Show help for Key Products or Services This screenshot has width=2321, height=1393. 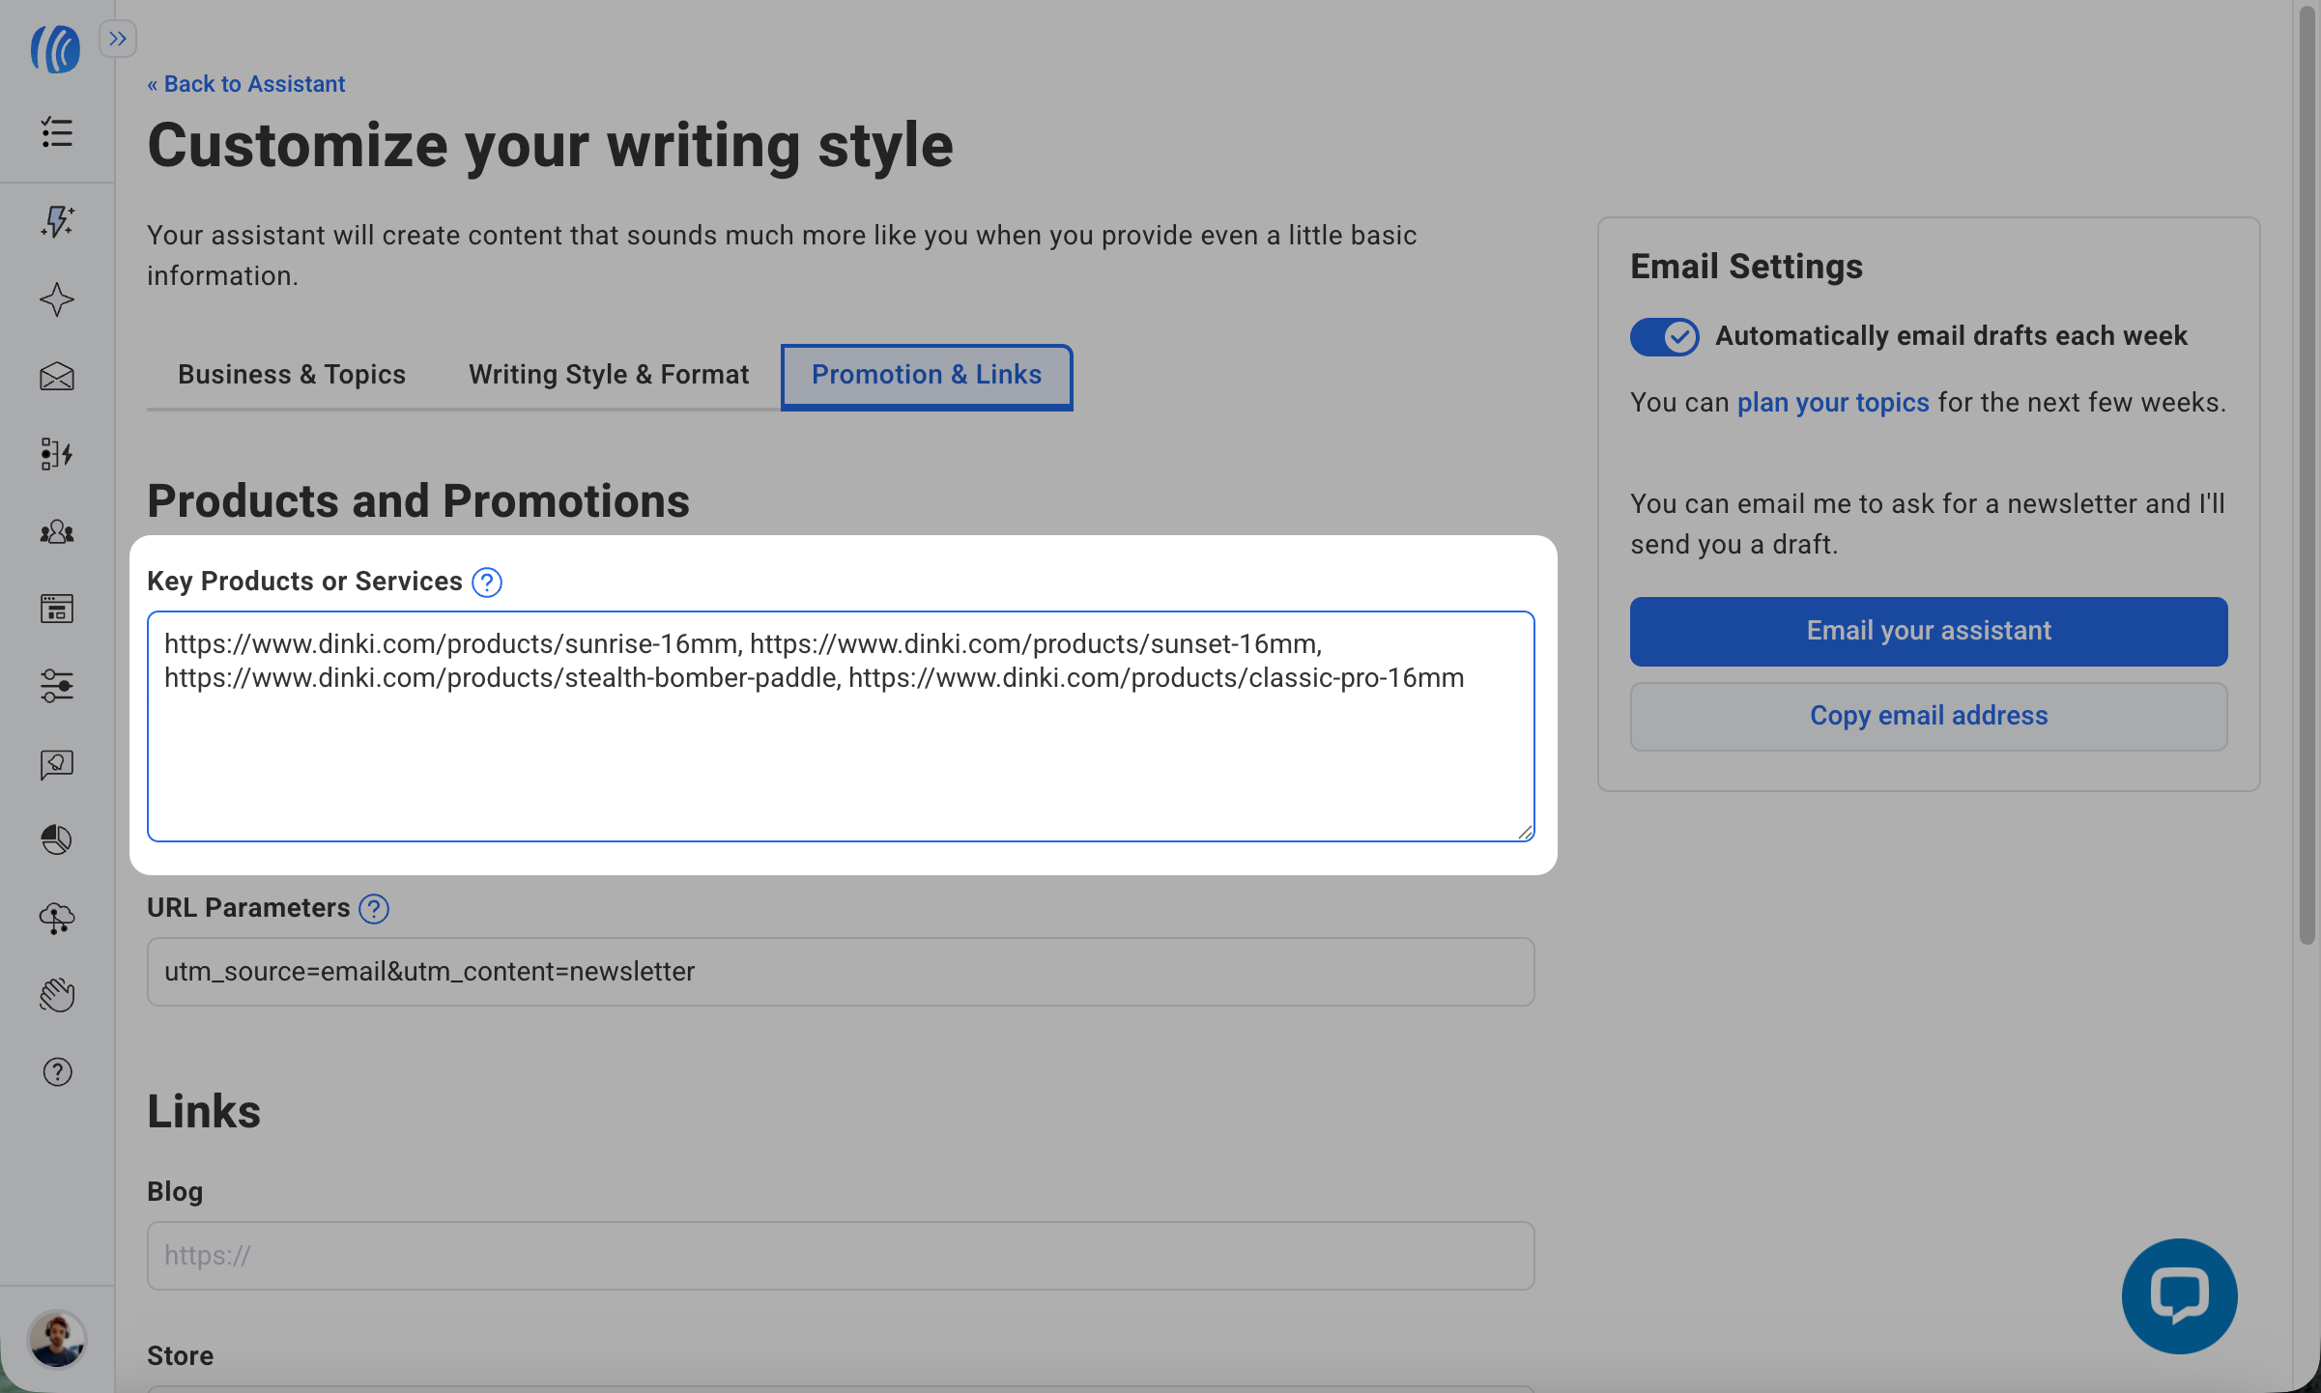coord(487,583)
